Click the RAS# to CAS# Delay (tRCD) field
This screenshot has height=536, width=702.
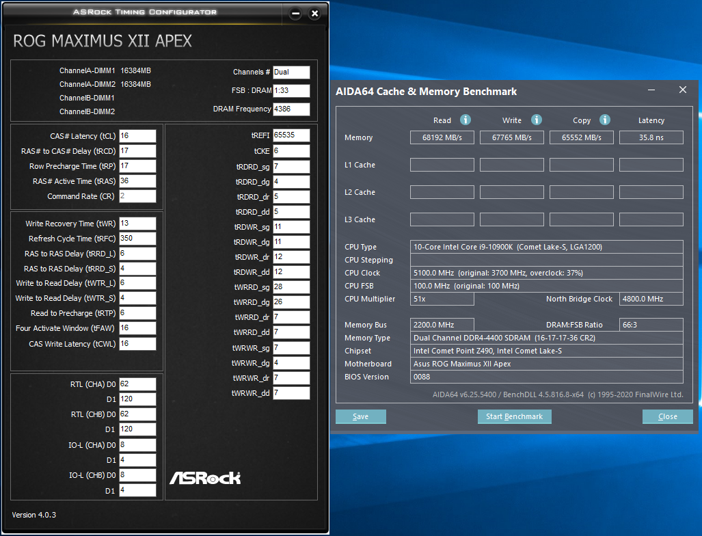137,151
